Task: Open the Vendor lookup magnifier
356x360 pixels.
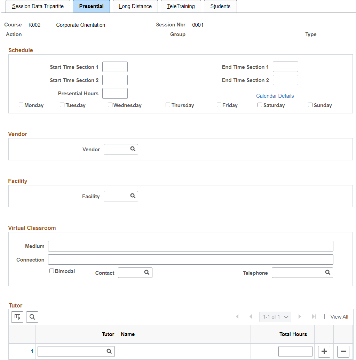Action: click(133, 149)
